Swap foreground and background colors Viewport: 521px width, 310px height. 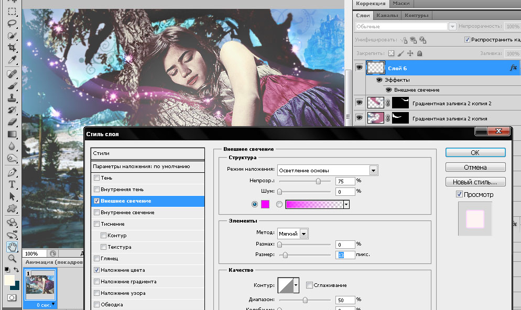point(16,270)
